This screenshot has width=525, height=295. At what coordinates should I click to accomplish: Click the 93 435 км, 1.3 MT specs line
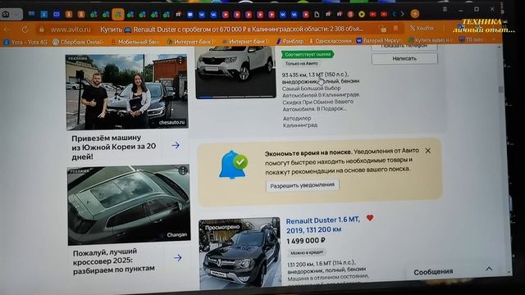pyautogui.click(x=321, y=78)
